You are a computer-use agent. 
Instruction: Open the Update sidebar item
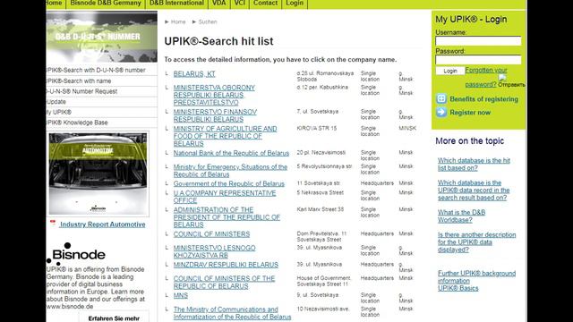point(56,102)
